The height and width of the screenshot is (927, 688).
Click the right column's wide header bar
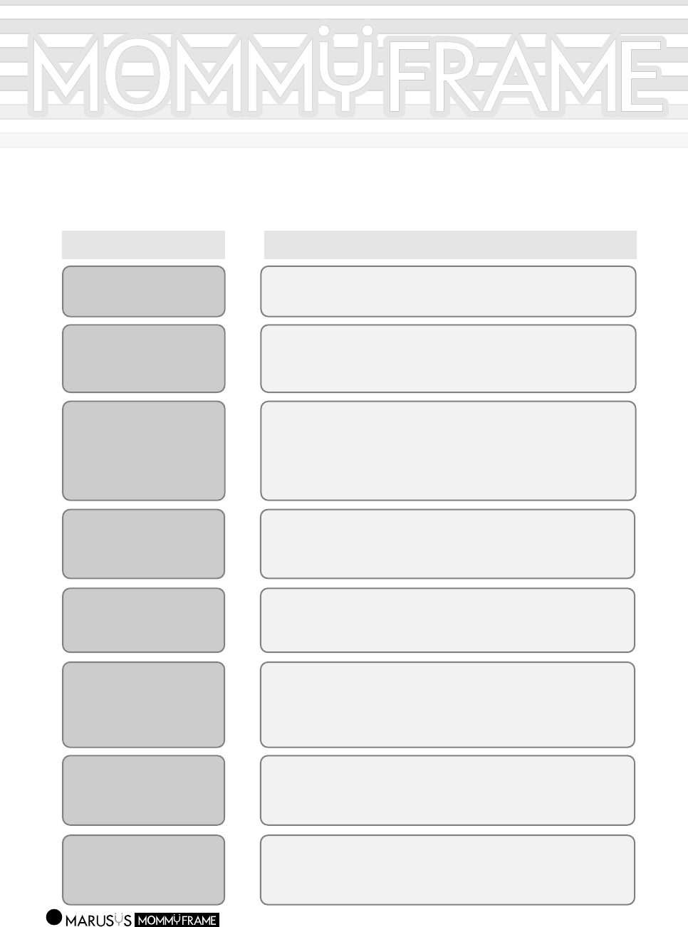pyautogui.click(x=449, y=244)
